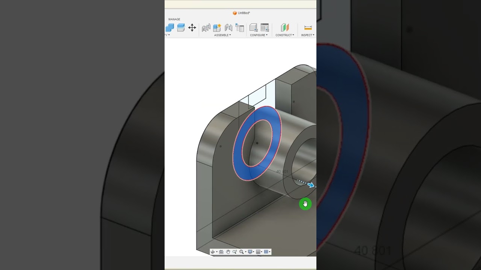Select the Zoom magnifier icon

[x=235, y=252]
